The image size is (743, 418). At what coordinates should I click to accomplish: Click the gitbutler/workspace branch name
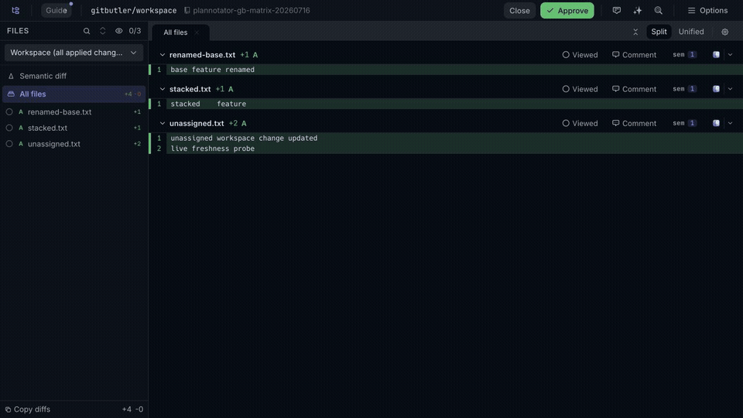tap(134, 10)
